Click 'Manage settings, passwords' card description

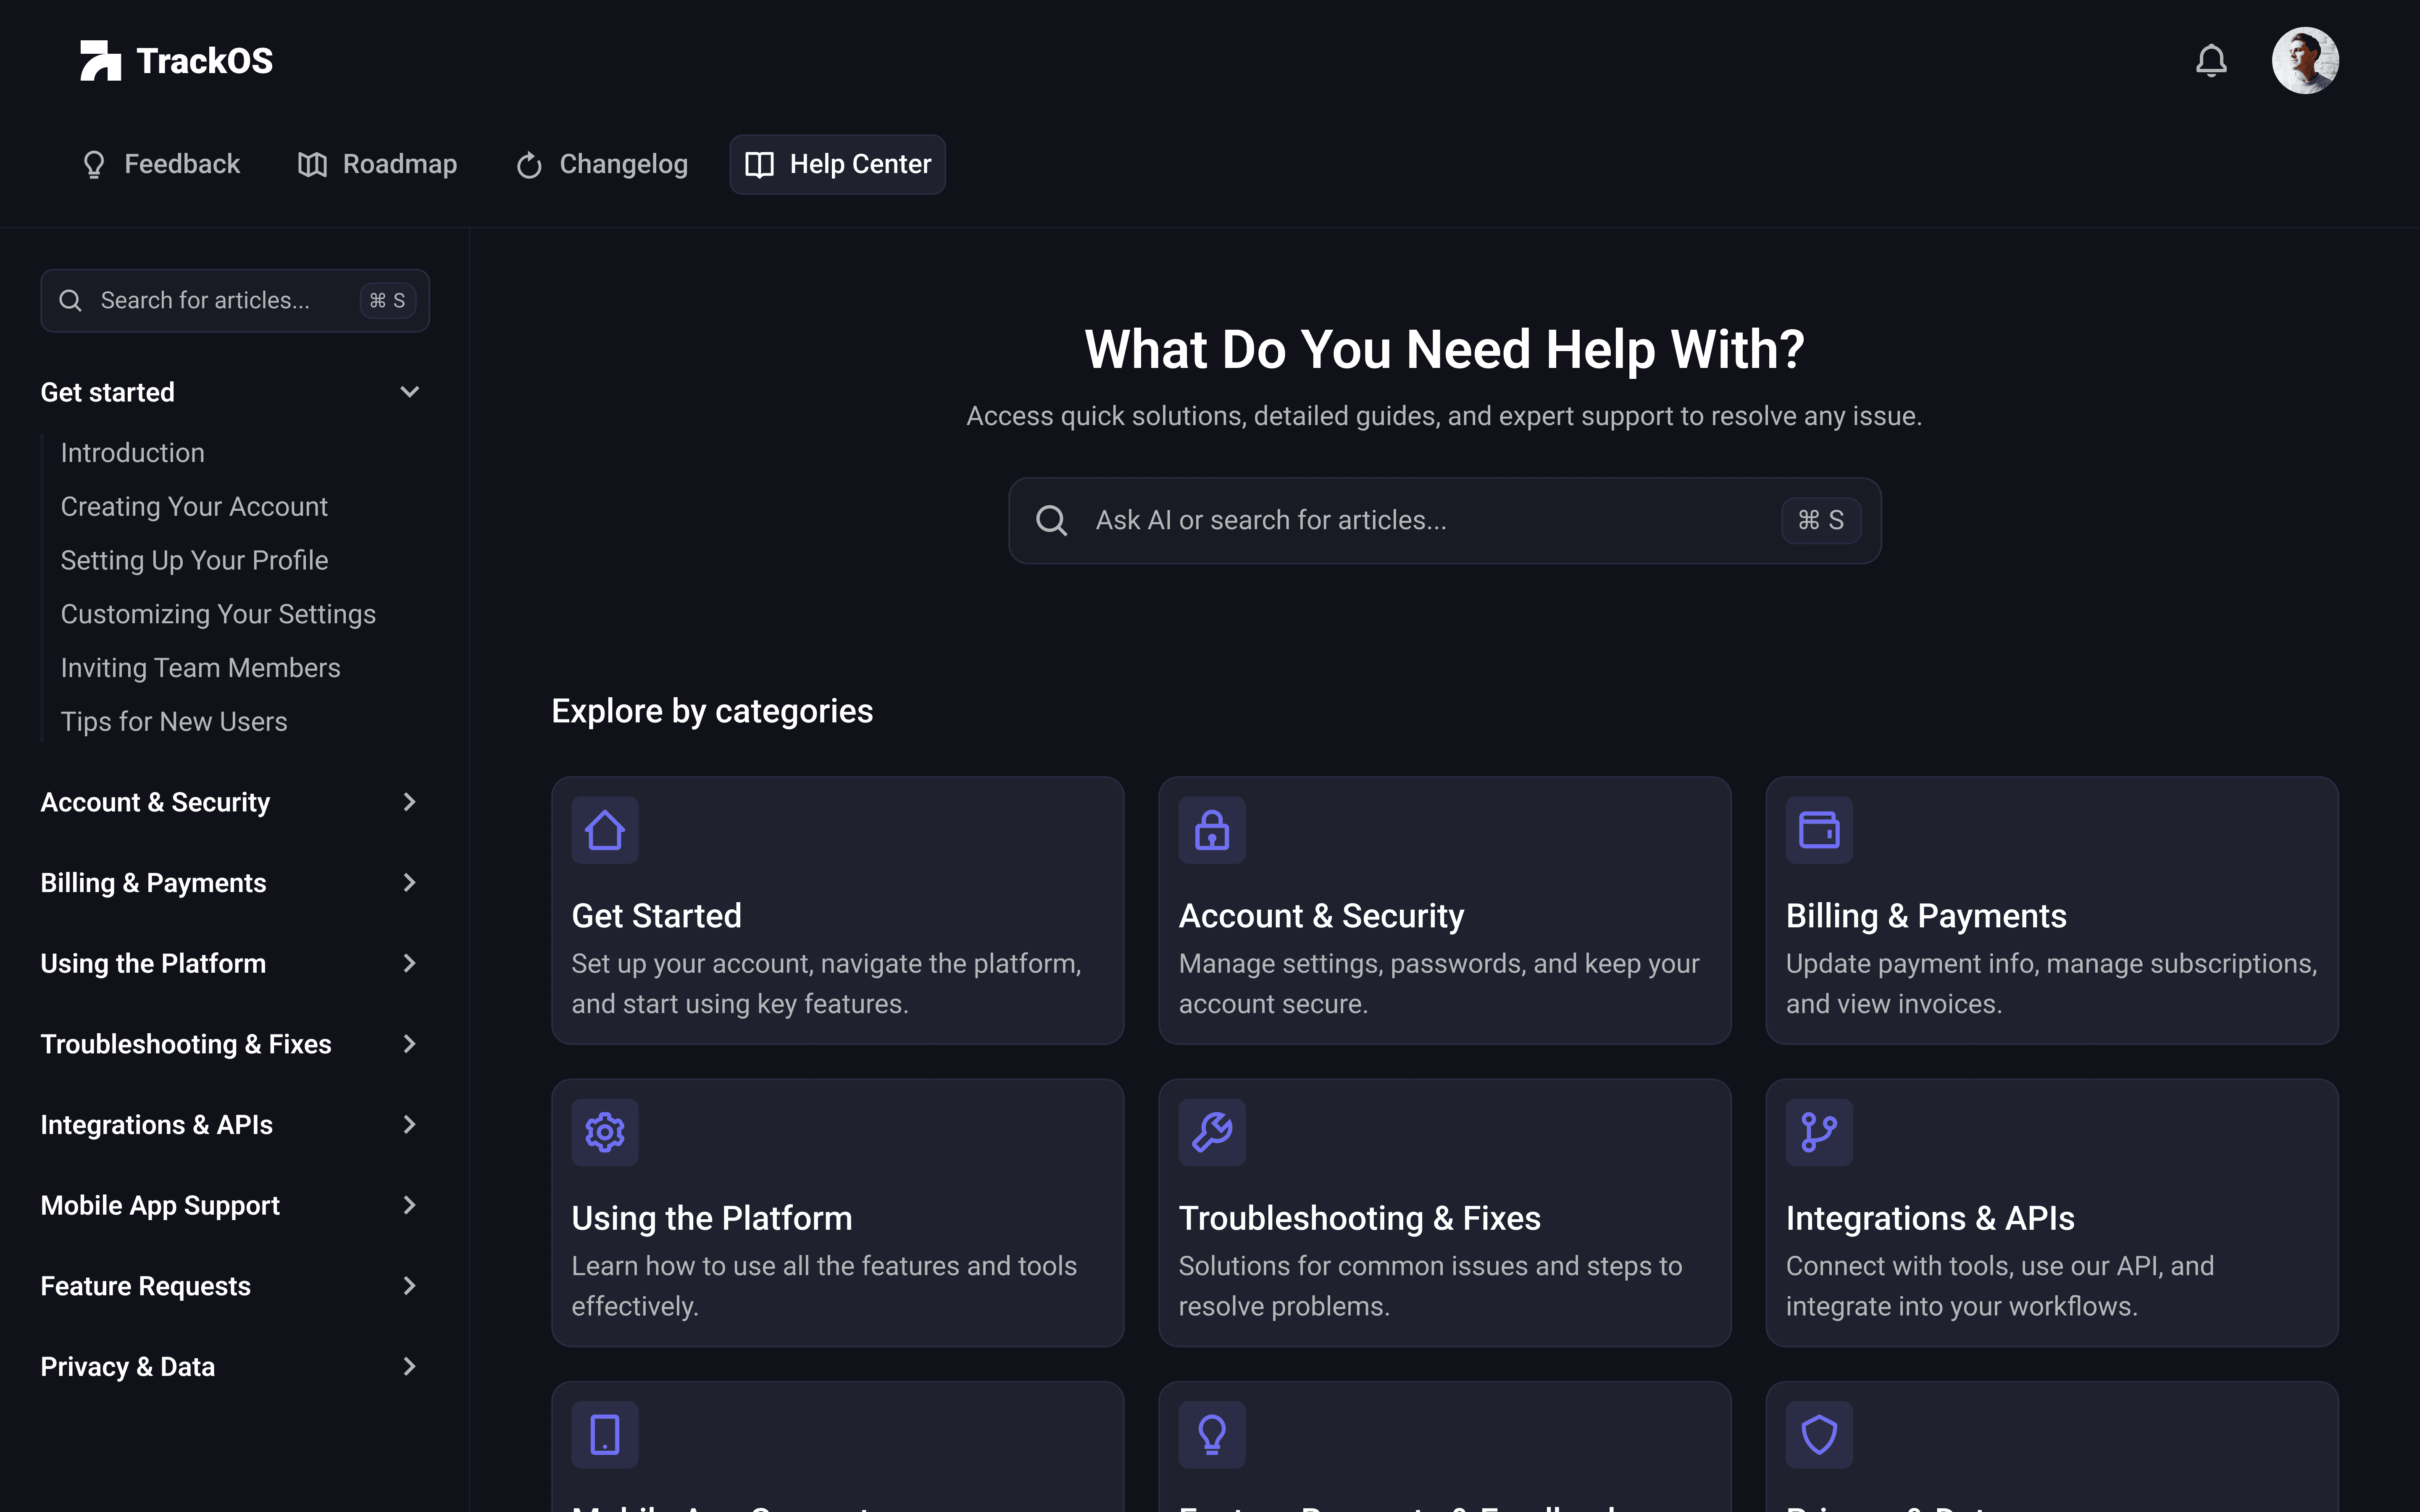coord(1439,984)
